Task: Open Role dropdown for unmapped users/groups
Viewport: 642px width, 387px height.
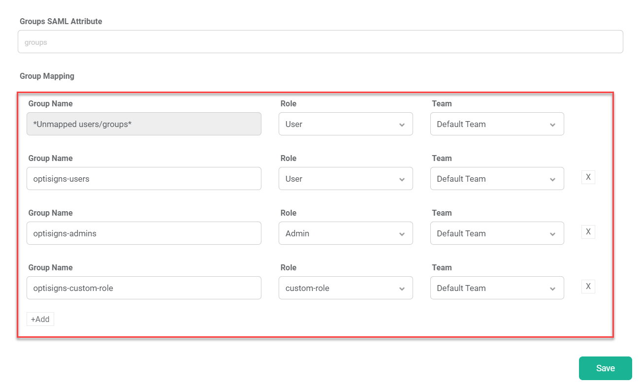Action: tap(345, 124)
